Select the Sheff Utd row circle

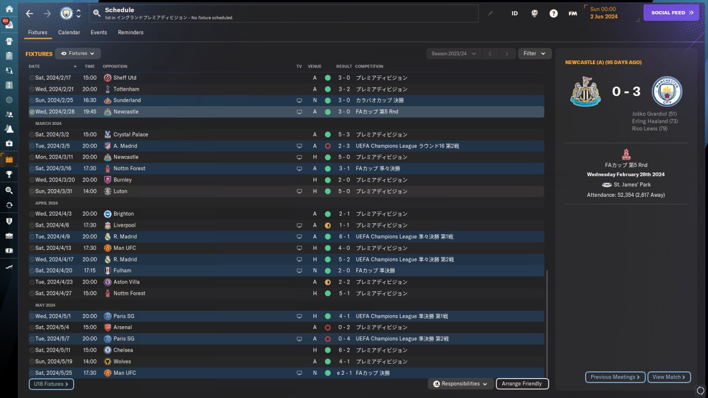coord(32,78)
